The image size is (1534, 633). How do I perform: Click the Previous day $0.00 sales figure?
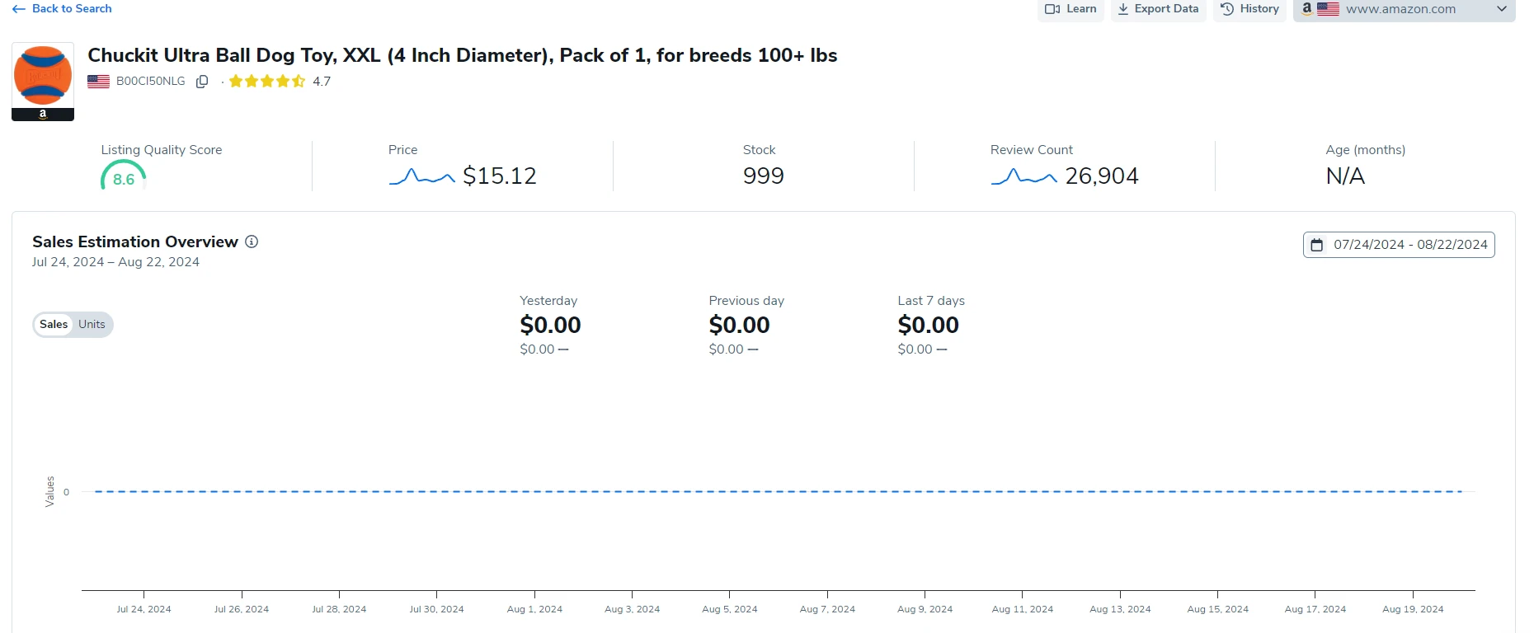[739, 325]
